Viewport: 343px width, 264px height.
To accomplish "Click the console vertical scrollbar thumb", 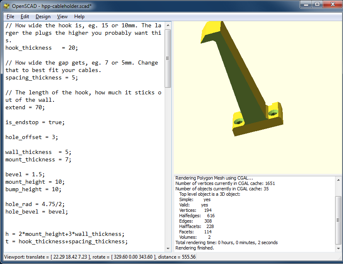I will tap(338, 220).
